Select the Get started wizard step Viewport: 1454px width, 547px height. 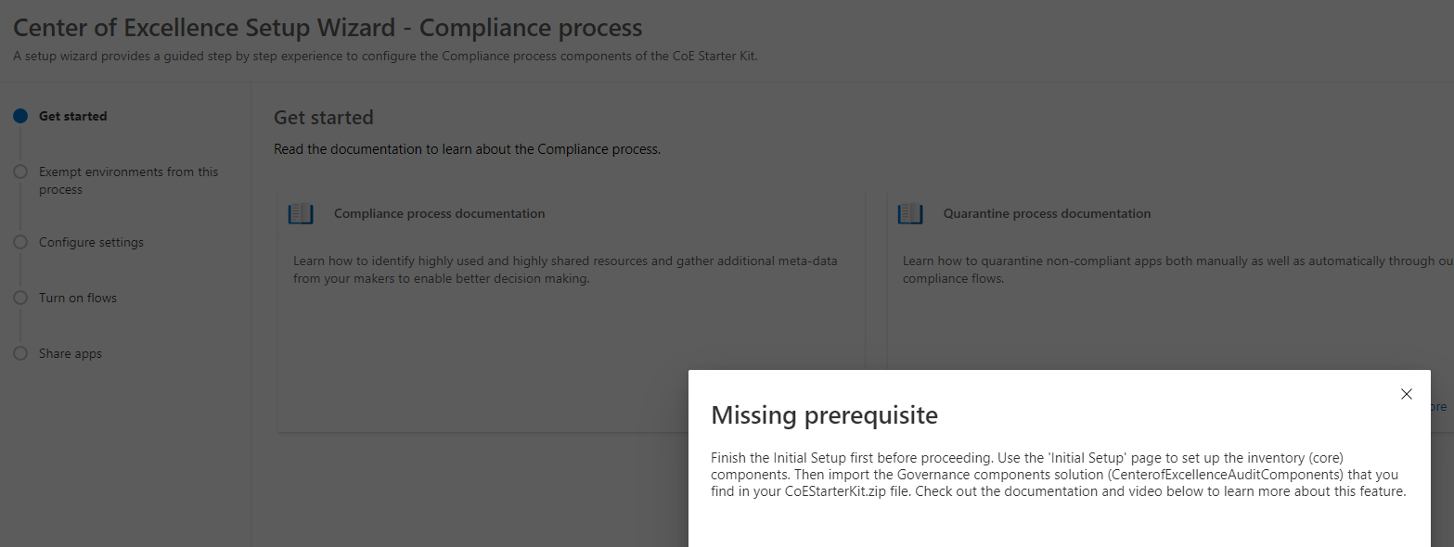click(x=73, y=116)
